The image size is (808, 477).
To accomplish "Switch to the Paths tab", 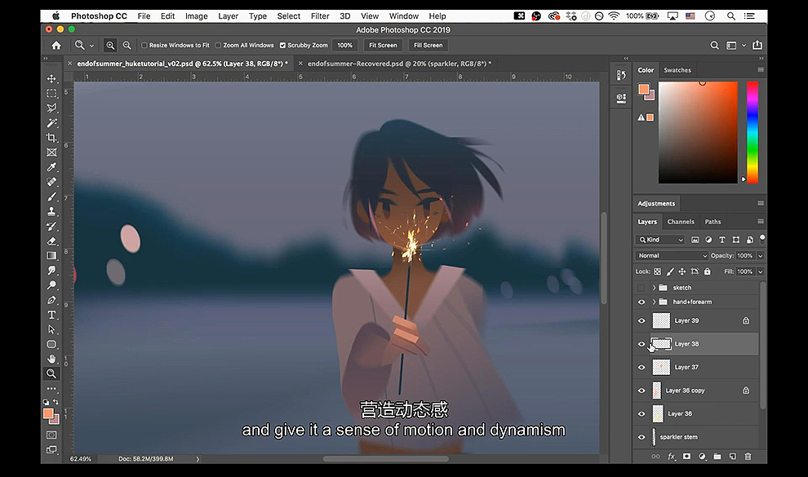I will tap(713, 222).
